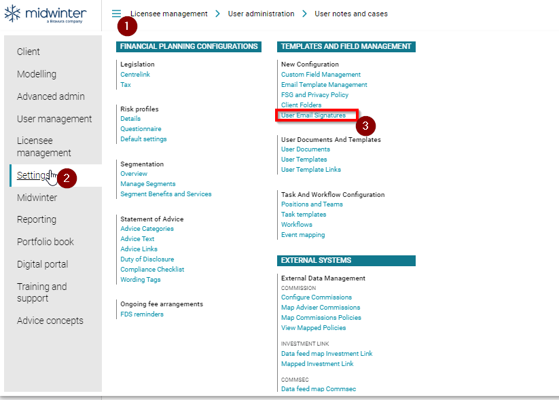Click User notes and cases breadcrumb
The height and width of the screenshot is (400, 559).
pyautogui.click(x=350, y=14)
